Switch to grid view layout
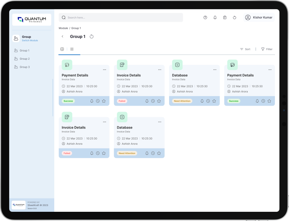This screenshot has height=221, width=289. (62, 49)
